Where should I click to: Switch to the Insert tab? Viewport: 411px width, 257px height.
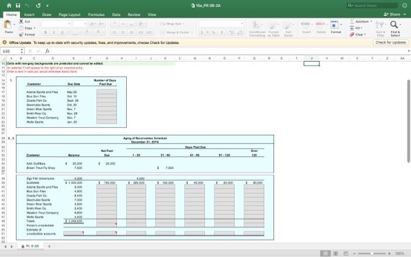pos(29,15)
